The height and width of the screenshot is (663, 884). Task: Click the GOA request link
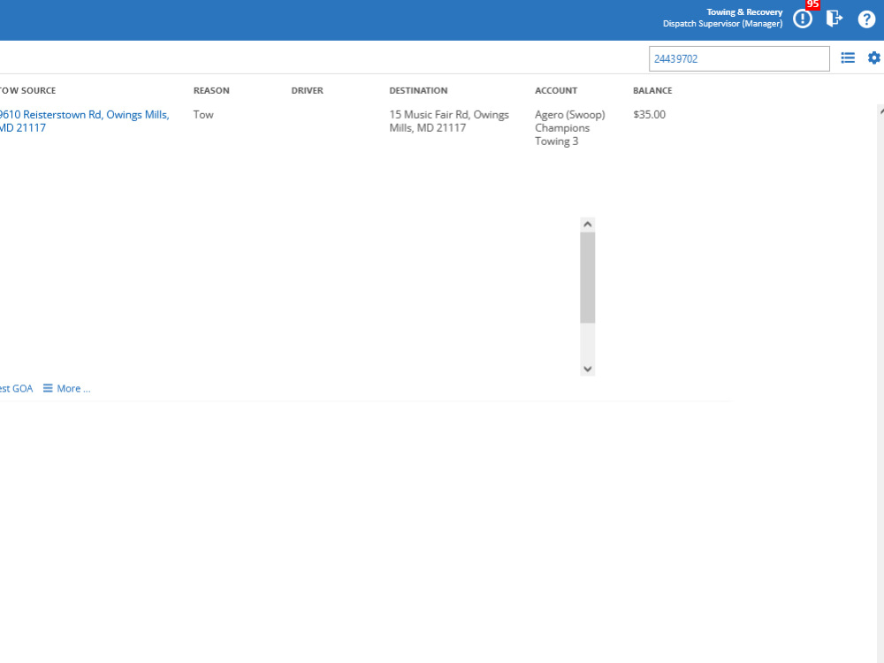[x=16, y=388]
